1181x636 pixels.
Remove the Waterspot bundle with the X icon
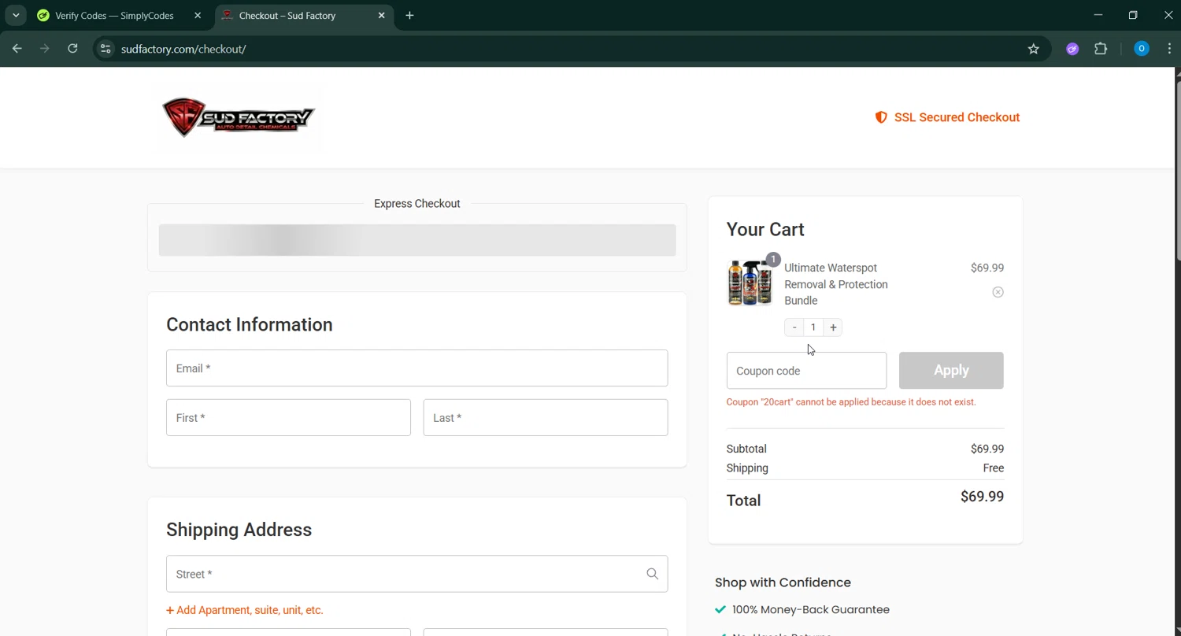(x=998, y=292)
